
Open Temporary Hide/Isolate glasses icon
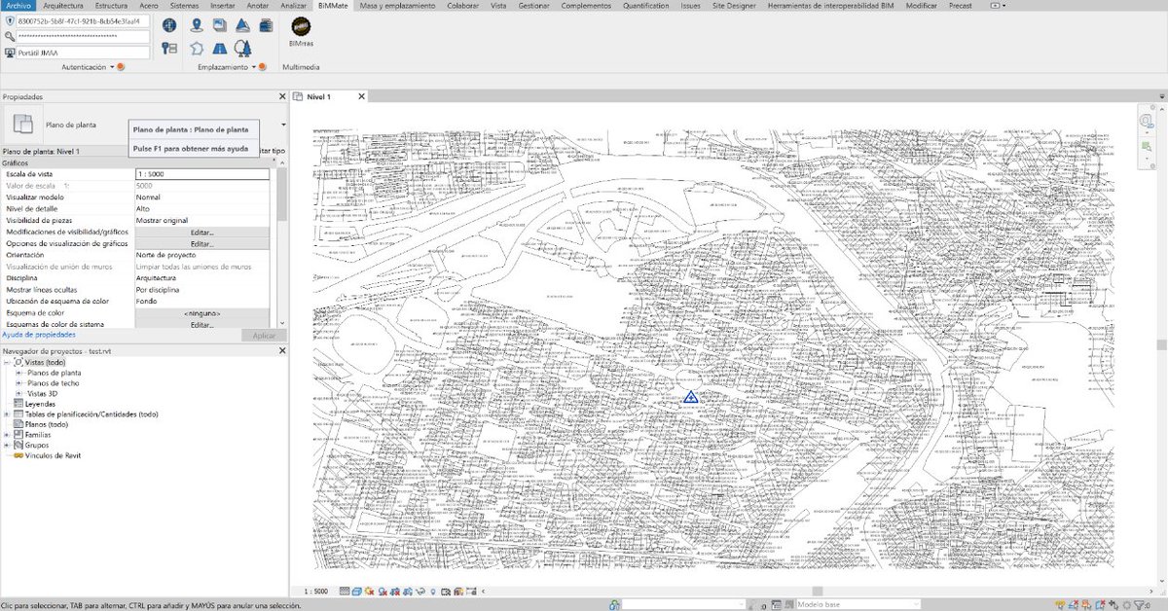(x=420, y=591)
